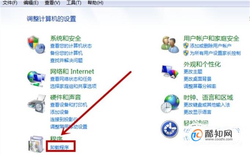Open 调整屏幕分辨率 link

(x=200, y=86)
